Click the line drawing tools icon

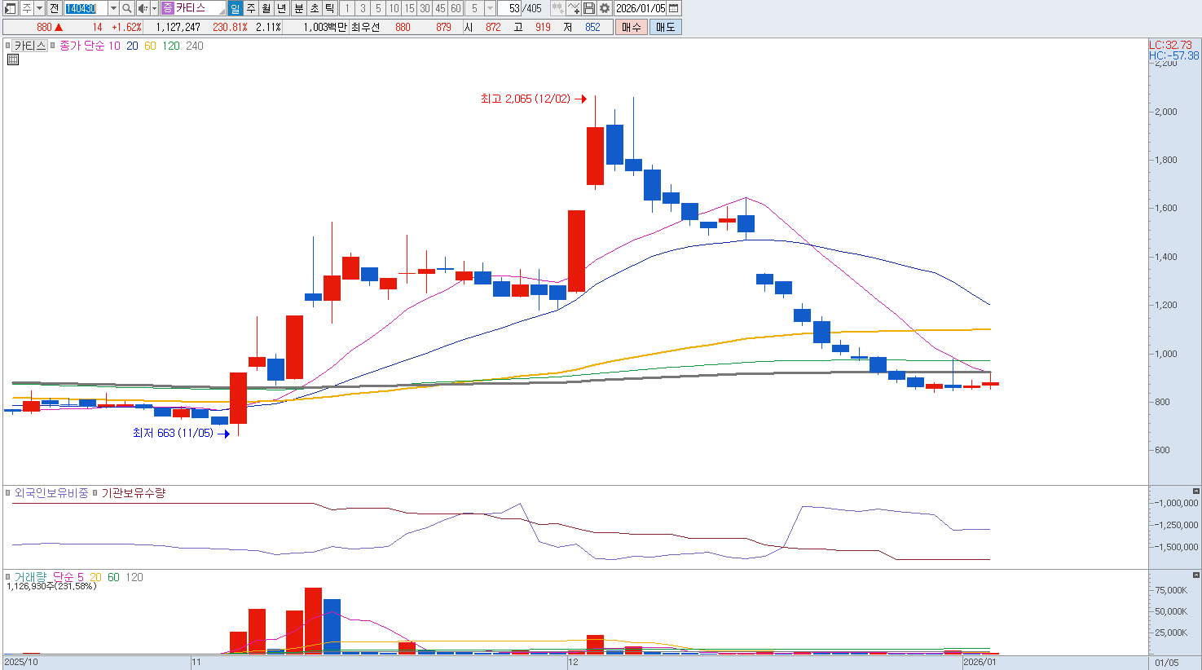click(574, 8)
